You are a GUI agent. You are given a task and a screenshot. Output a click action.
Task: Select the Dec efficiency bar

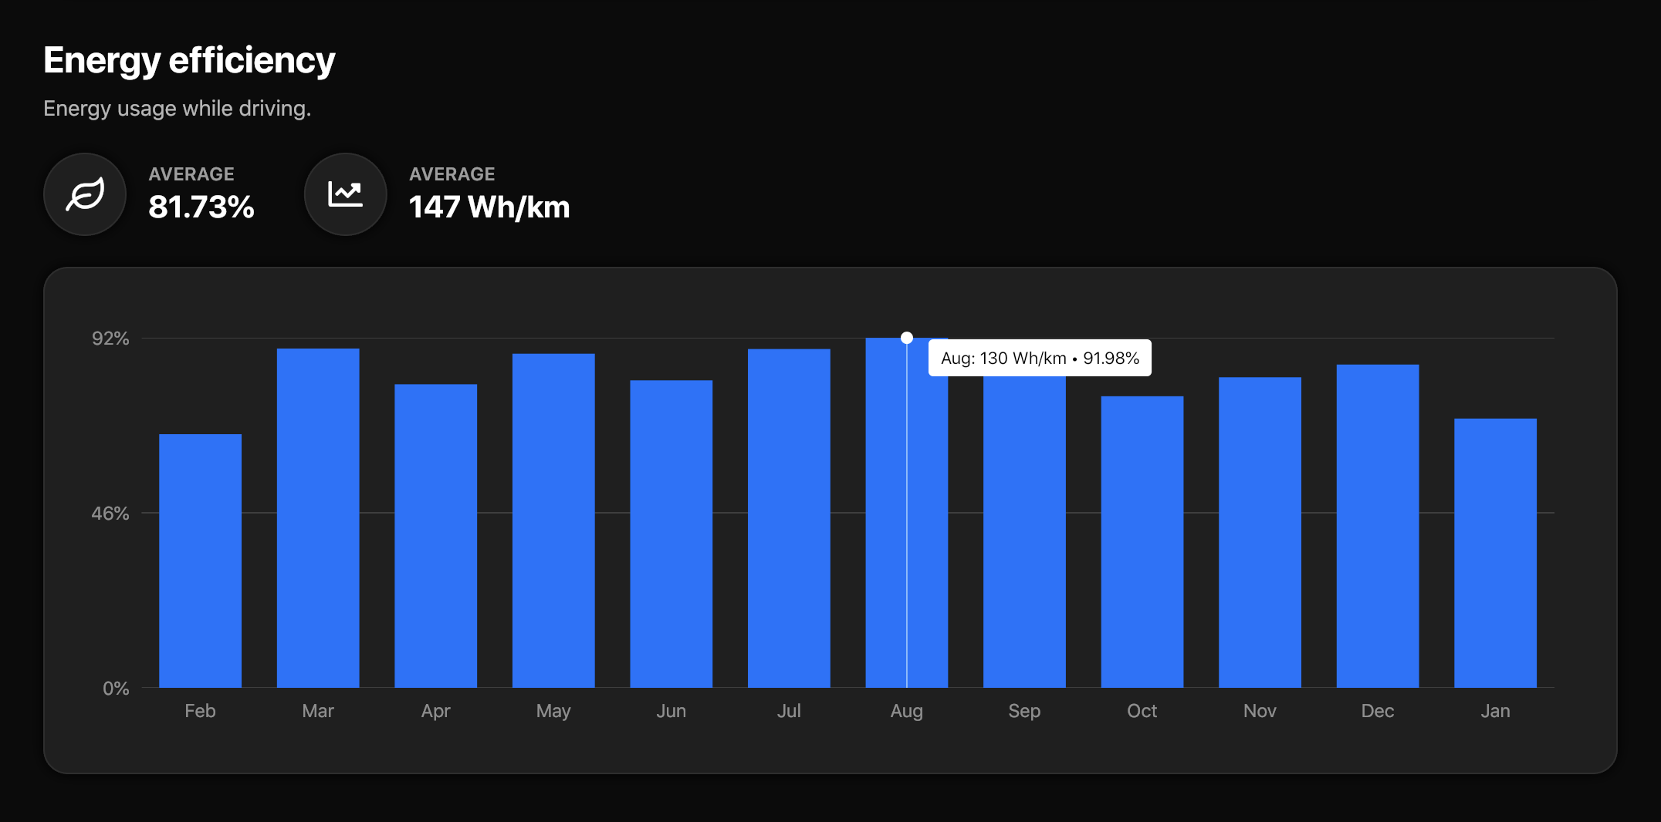click(x=1378, y=526)
